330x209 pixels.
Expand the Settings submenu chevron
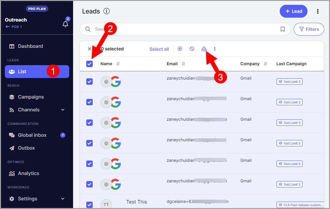pos(63,199)
